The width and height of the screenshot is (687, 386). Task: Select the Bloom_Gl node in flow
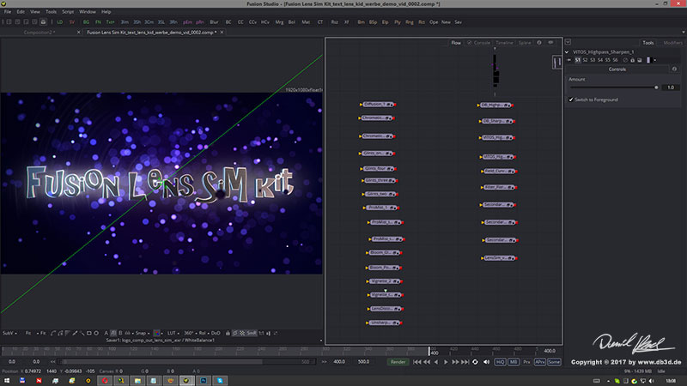(384, 252)
